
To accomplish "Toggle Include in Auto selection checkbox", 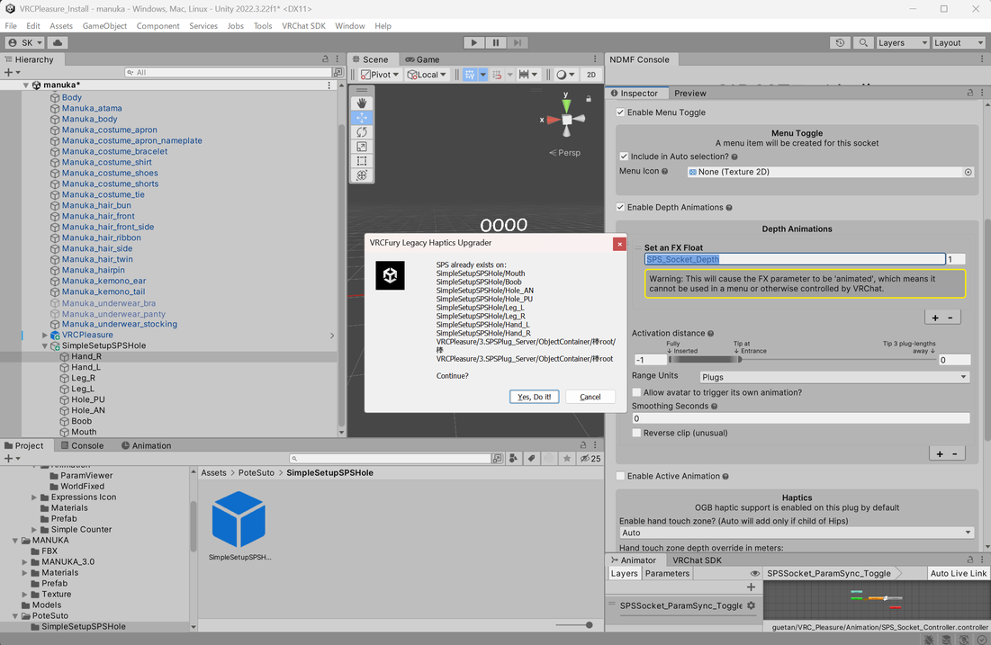I will 624,156.
